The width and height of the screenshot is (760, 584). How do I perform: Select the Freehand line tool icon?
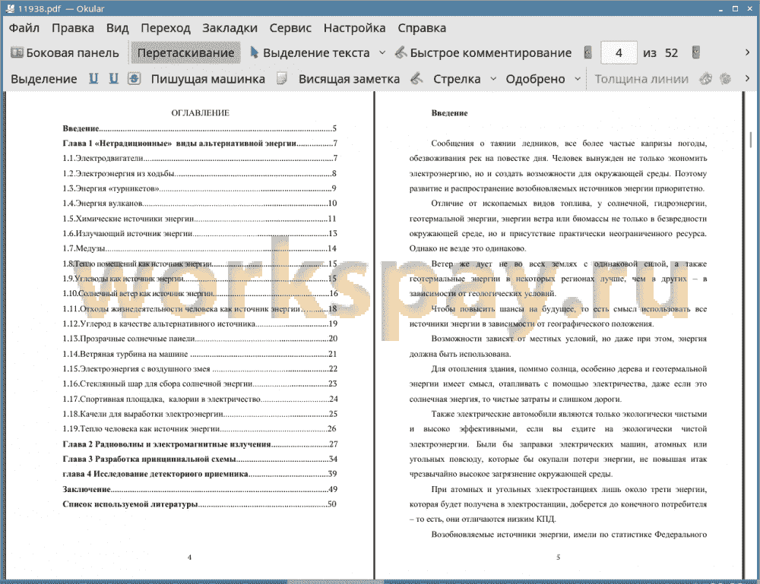416,78
